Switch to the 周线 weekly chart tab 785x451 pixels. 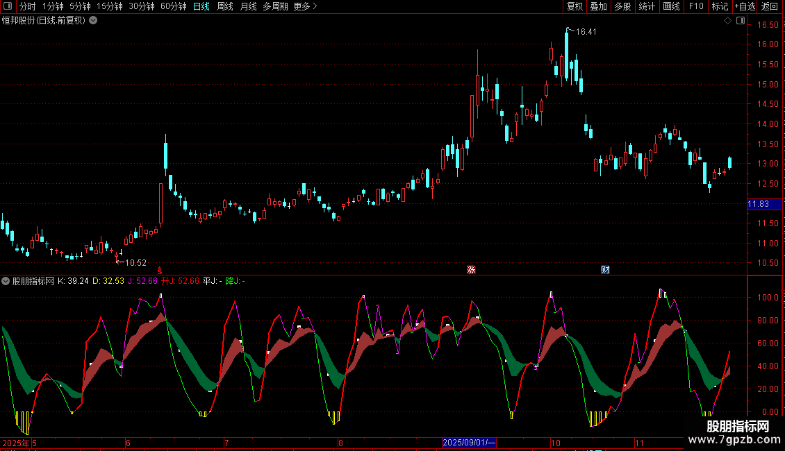pos(225,6)
